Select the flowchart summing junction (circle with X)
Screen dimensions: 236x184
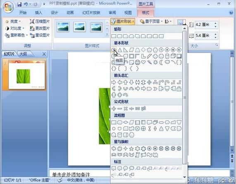tap(137, 129)
